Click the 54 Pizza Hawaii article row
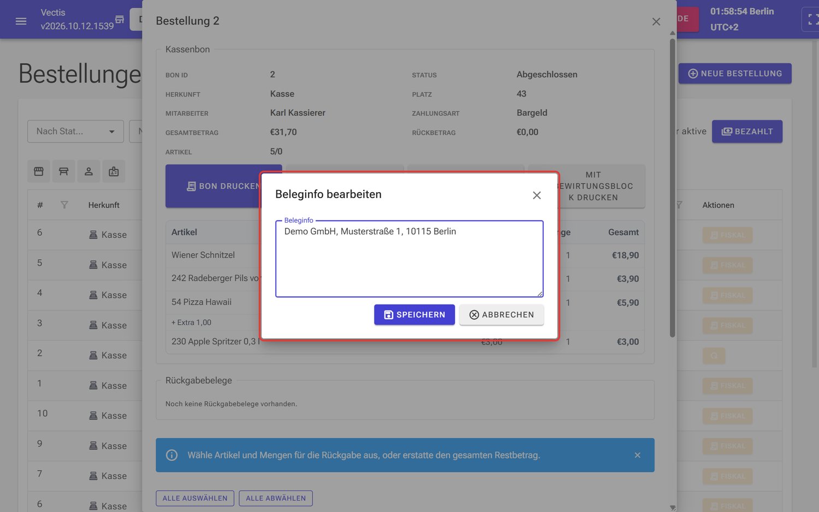Screen dimensions: 819x512 click(405, 302)
